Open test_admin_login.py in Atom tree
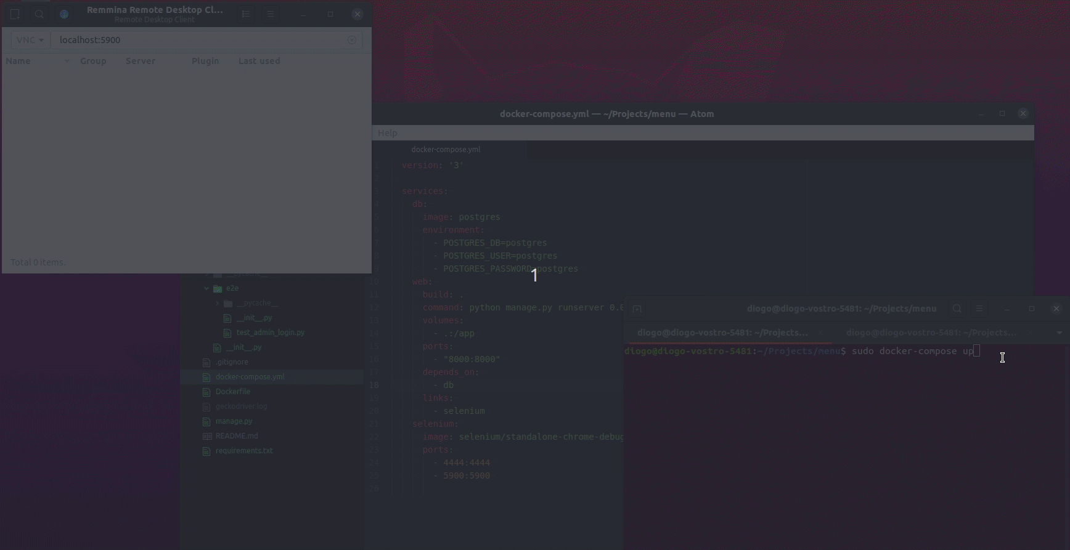Image resolution: width=1070 pixels, height=550 pixels. coord(271,333)
